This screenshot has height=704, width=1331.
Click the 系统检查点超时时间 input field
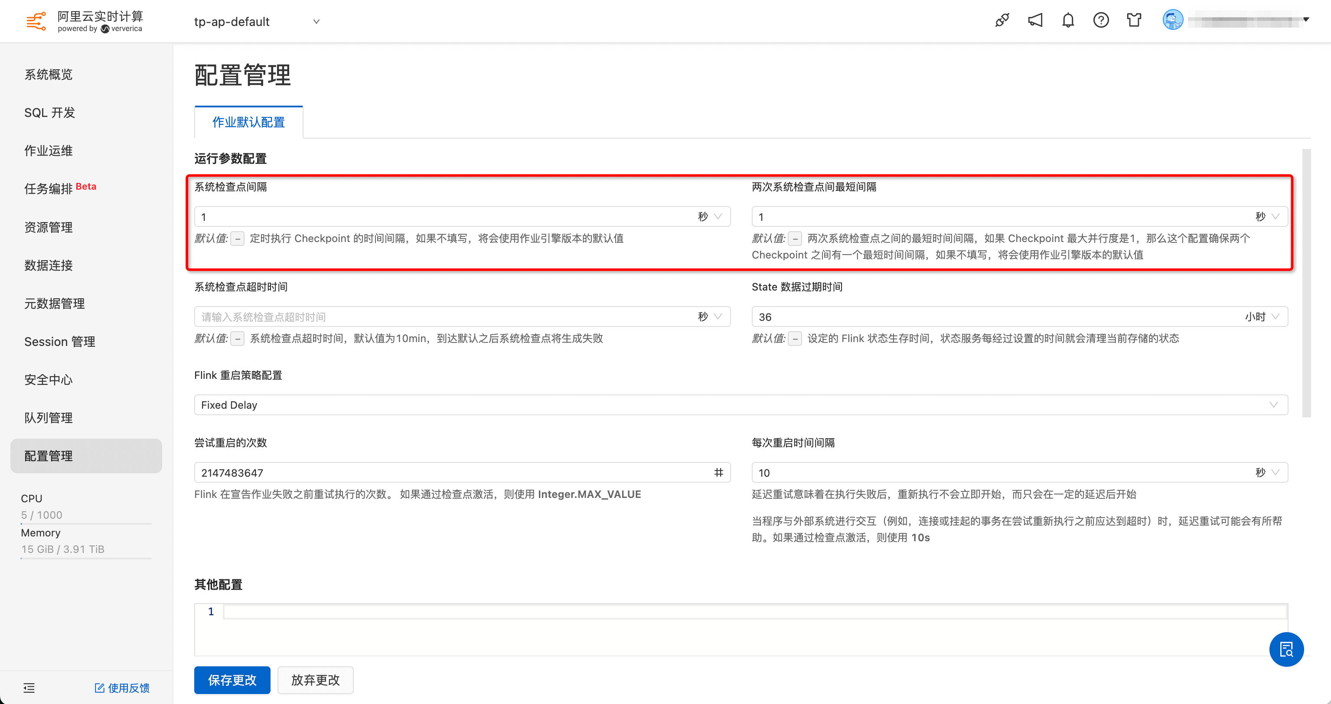(x=444, y=317)
